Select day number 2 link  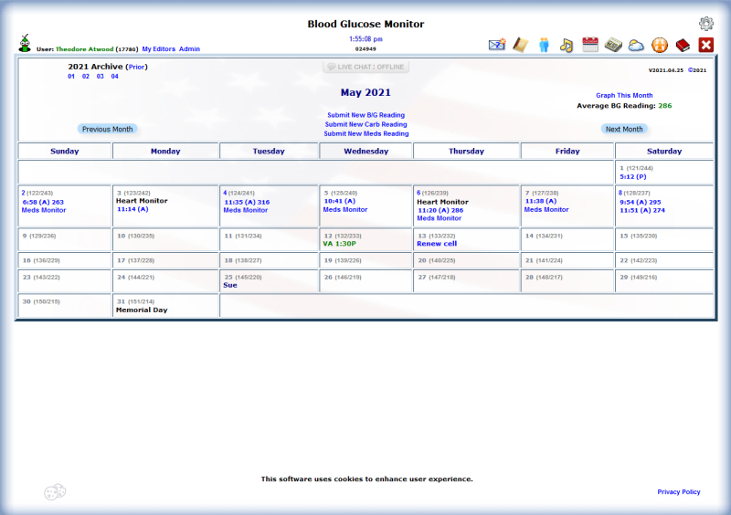[23, 193]
